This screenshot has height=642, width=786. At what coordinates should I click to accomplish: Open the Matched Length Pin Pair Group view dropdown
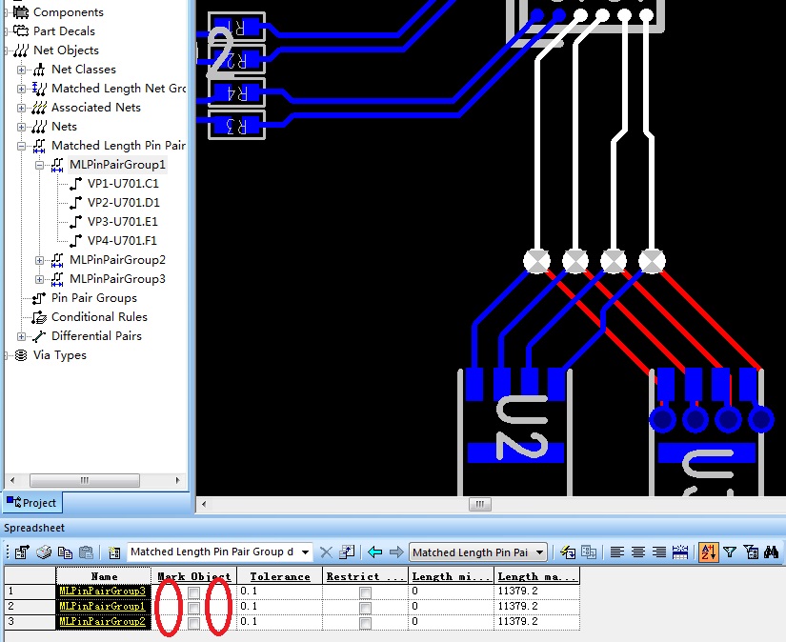pos(305,552)
